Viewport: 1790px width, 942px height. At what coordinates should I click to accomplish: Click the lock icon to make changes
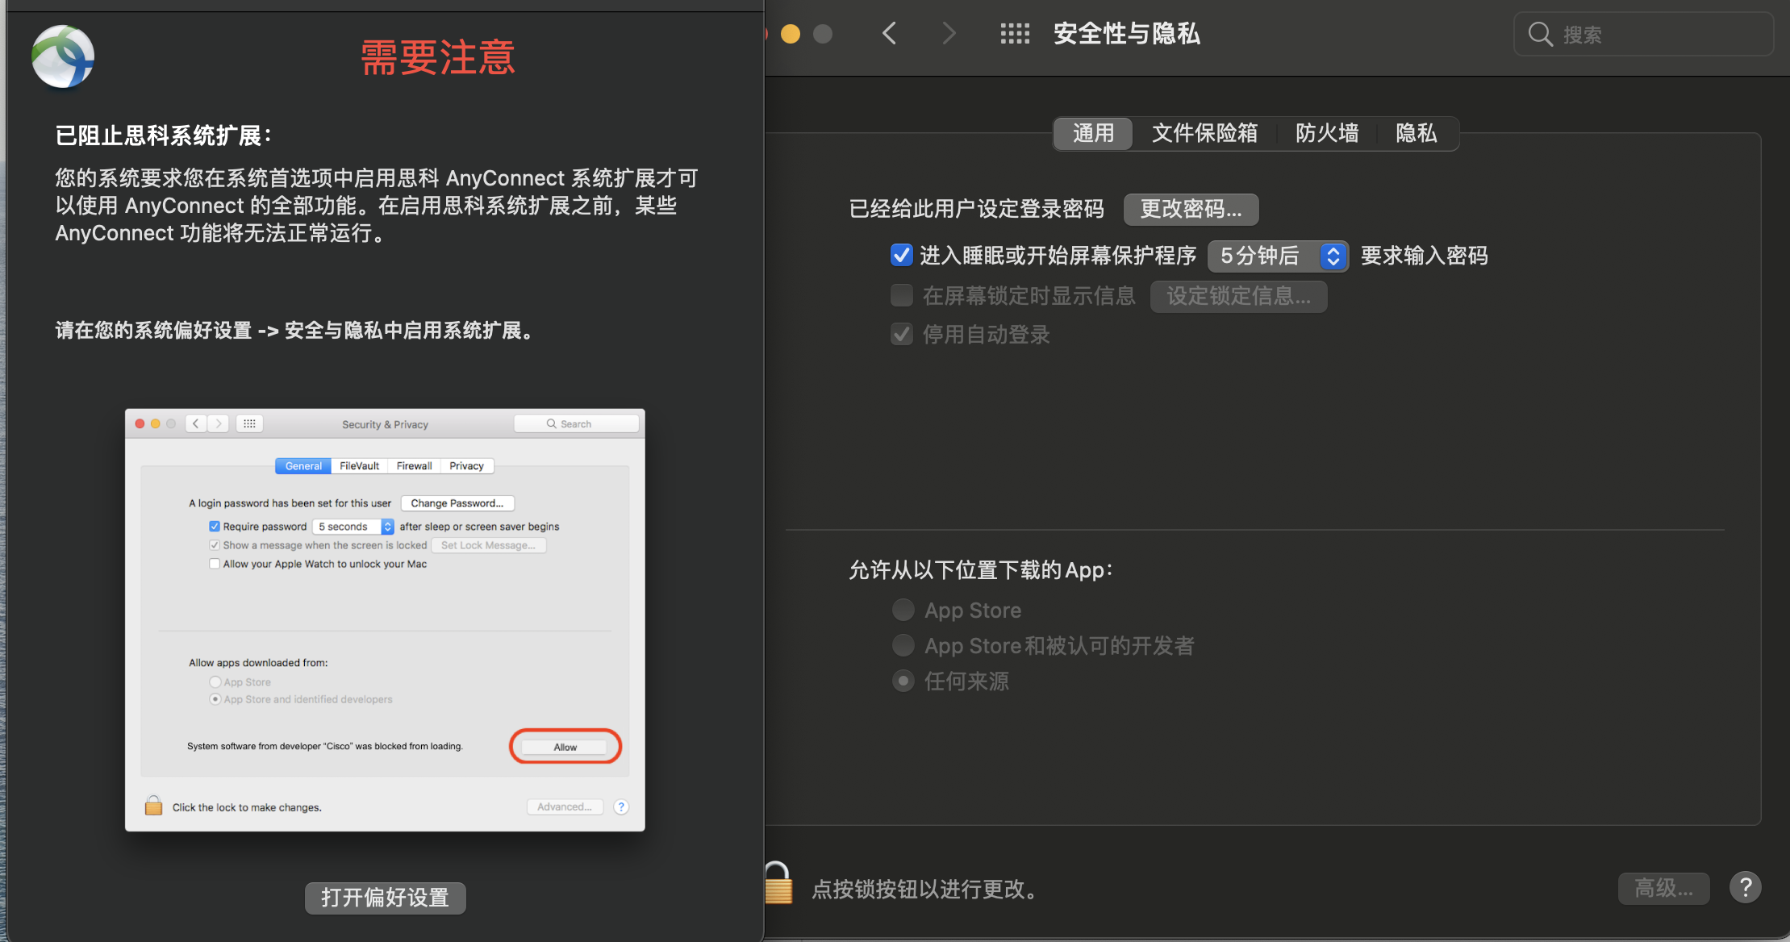point(778,884)
